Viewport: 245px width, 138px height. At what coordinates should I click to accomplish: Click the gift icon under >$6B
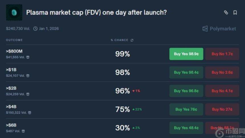23,131
